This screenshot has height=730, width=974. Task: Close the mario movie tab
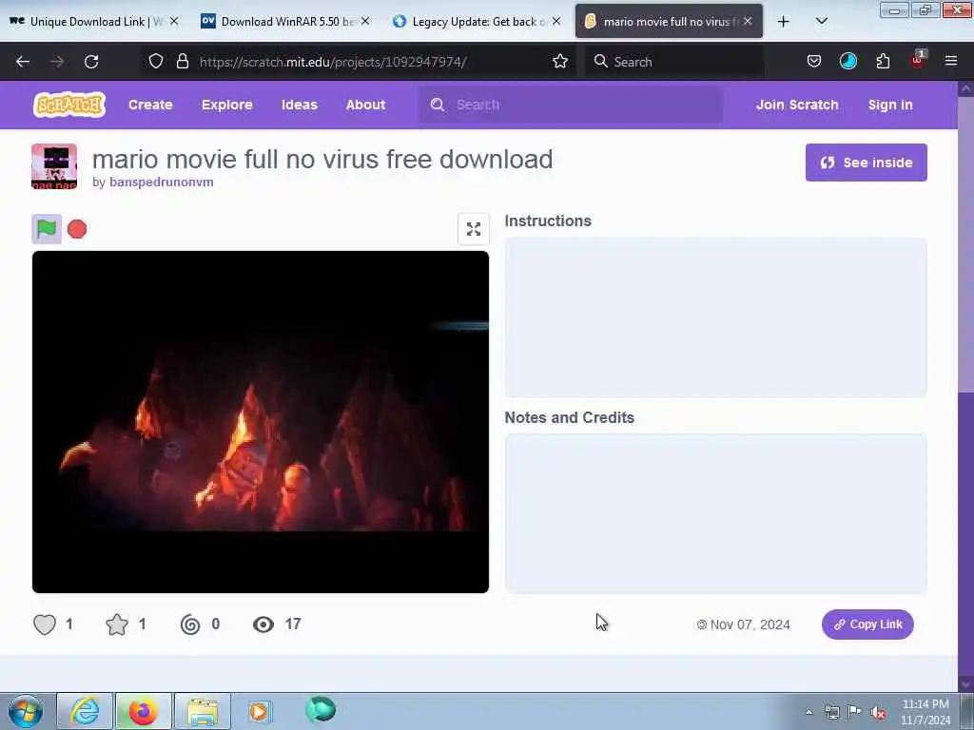tap(748, 22)
